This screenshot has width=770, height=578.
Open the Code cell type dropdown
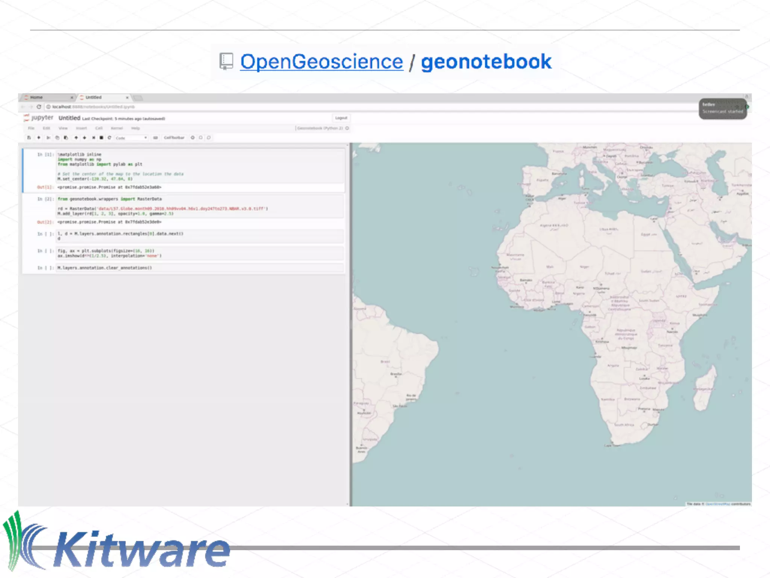(x=131, y=138)
